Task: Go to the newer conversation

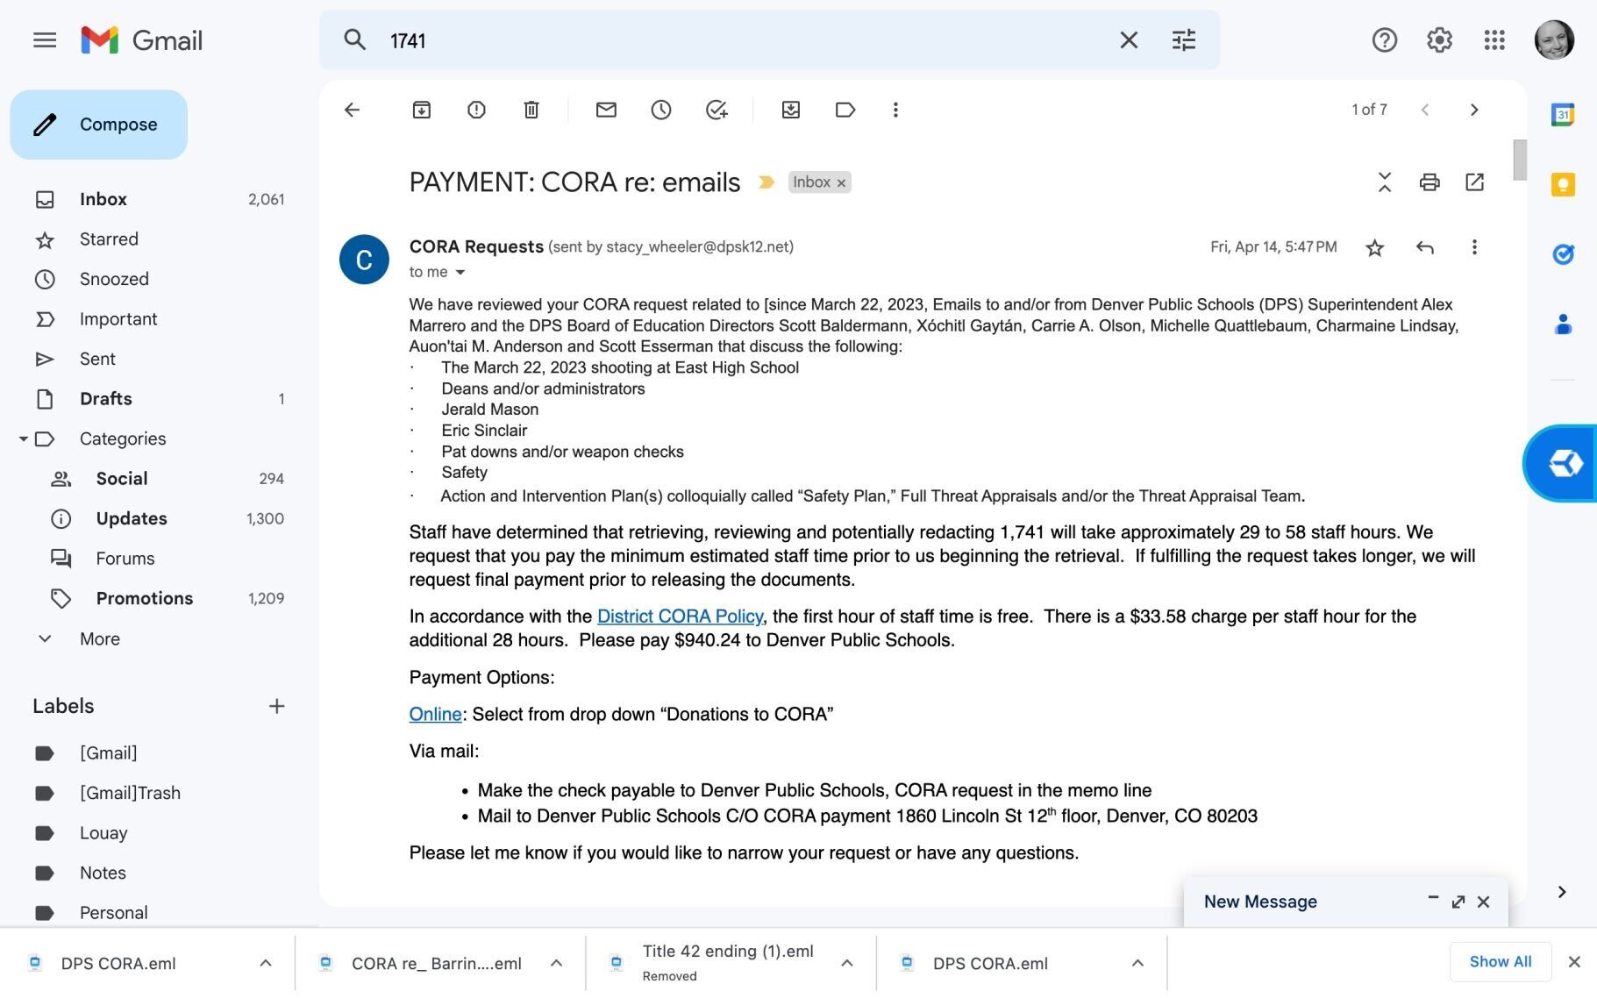Action: click(x=1425, y=110)
